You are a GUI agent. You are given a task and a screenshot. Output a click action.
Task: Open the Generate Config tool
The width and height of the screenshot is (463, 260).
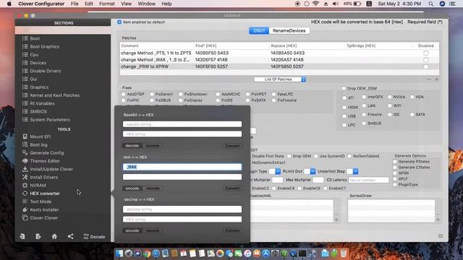pyautogui.click(x=46, y=152)
